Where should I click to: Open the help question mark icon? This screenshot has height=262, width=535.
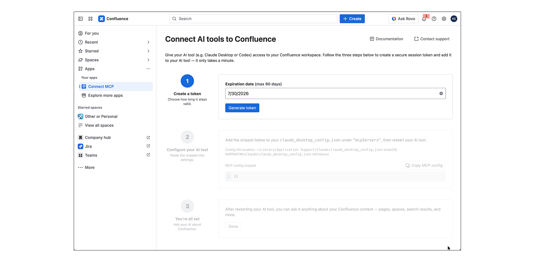point(434,19)
